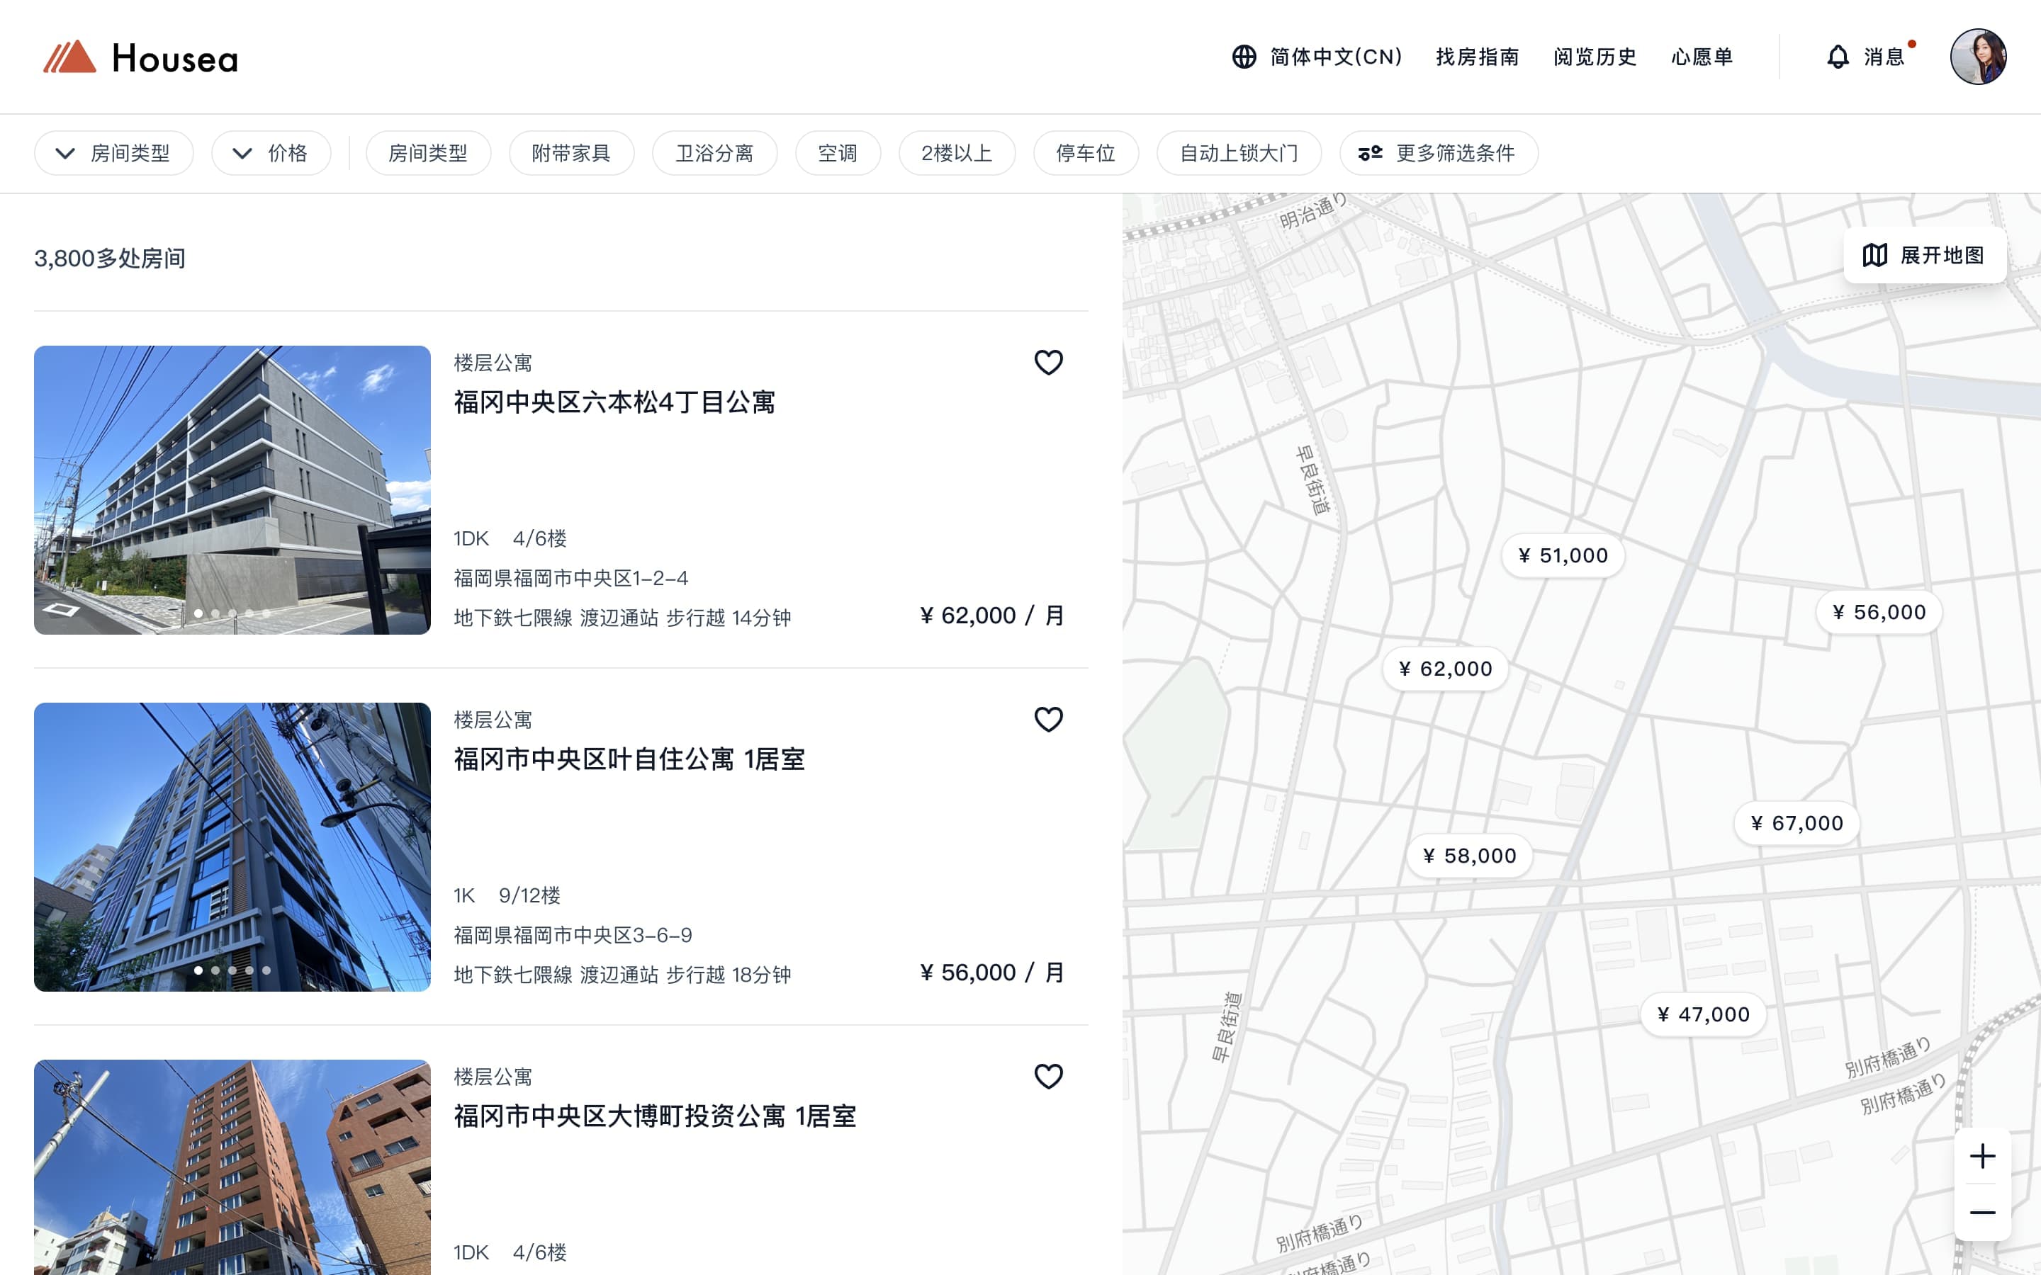The width and height of the screenshot is (2041, 1275).
Task: Click the filter sliders icon in 更多筛选条件
Action: 1370,152
